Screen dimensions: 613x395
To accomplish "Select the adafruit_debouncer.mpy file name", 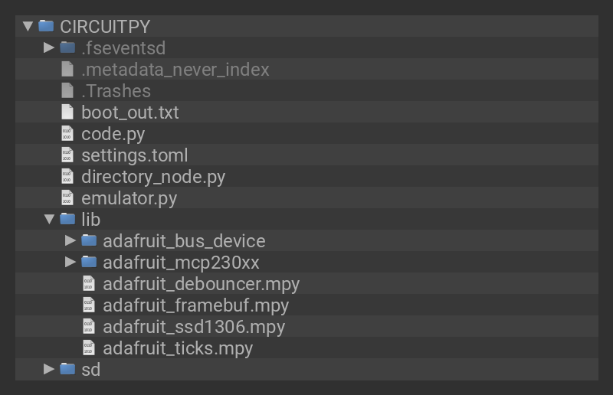I will [201, 284].
